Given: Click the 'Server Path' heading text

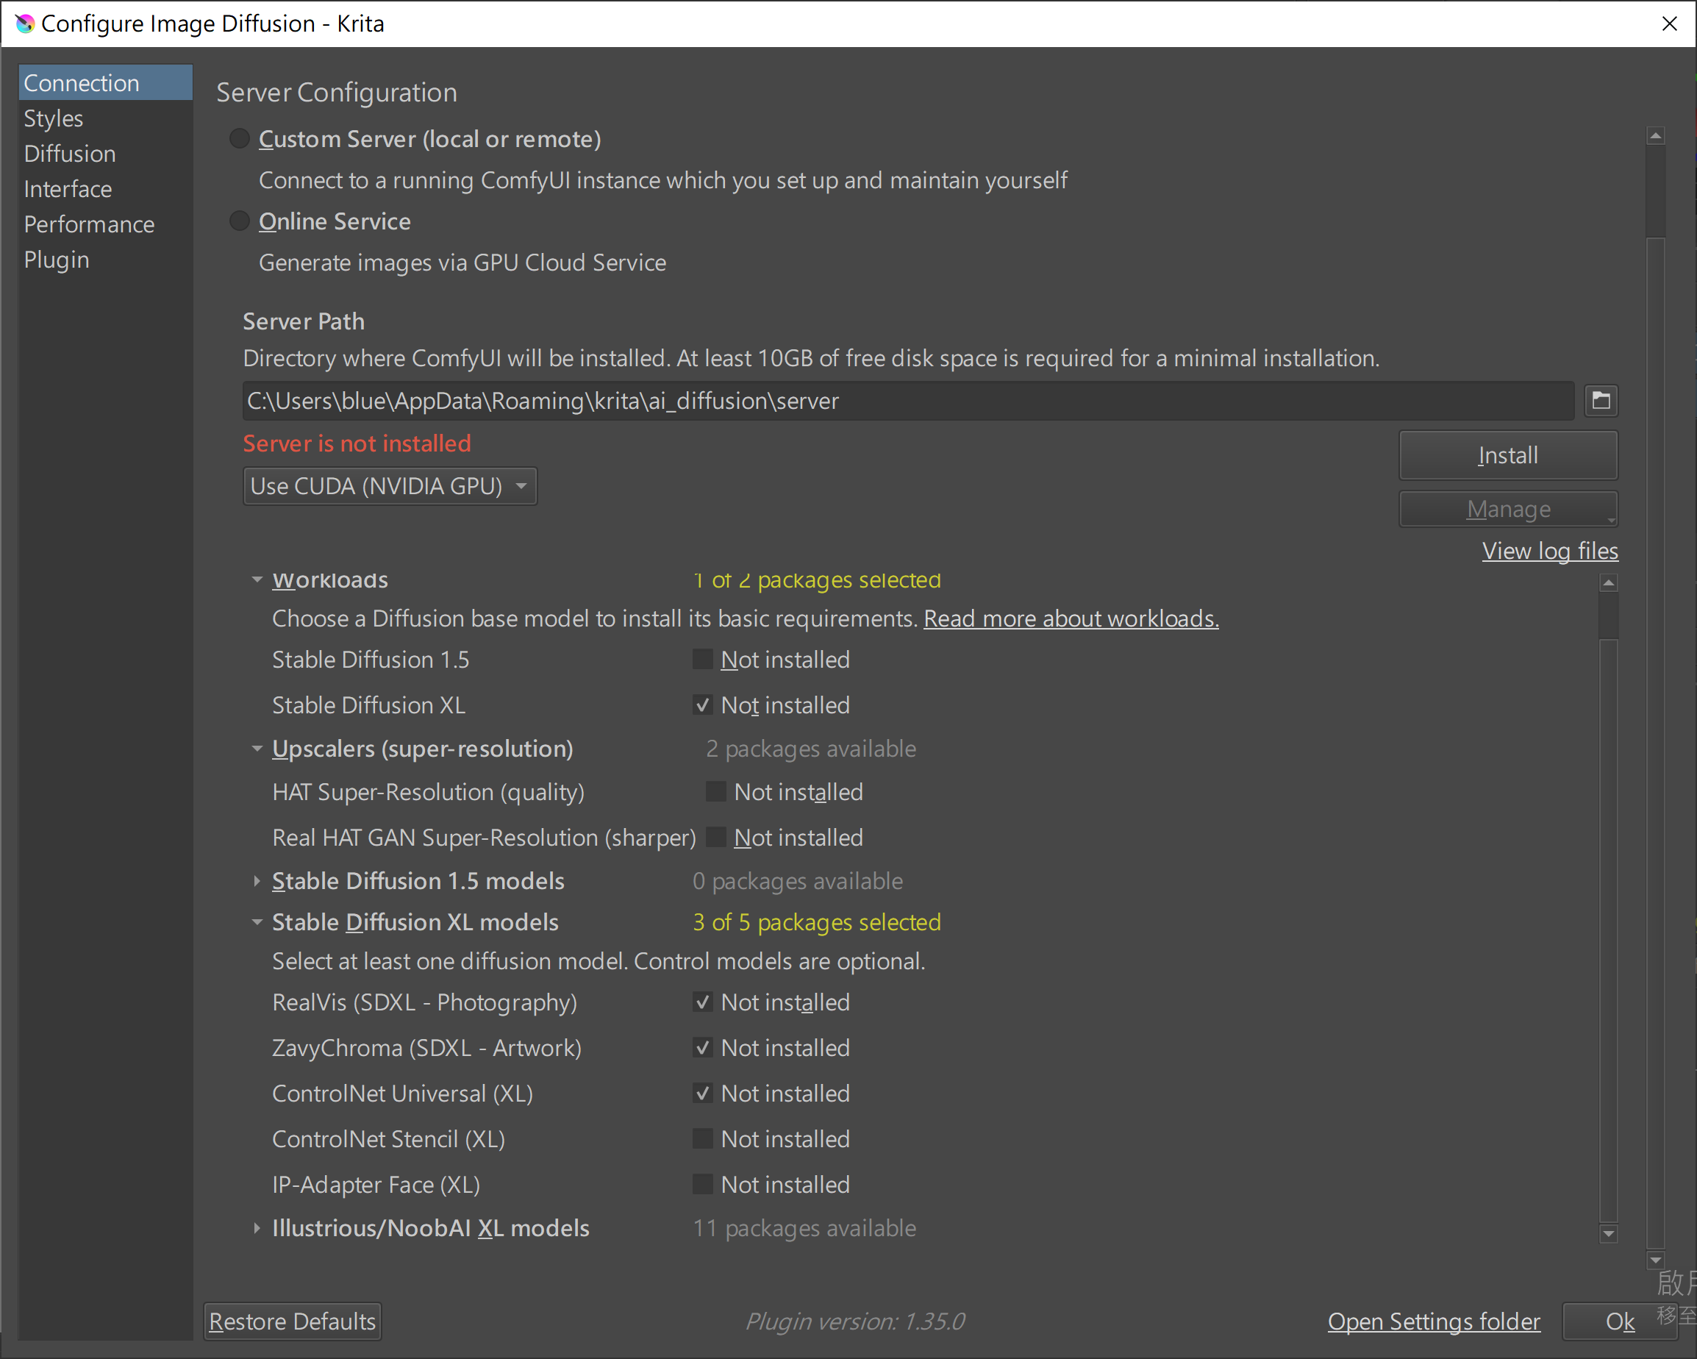Looking at the screenshot, I should [x=303, y=321].
